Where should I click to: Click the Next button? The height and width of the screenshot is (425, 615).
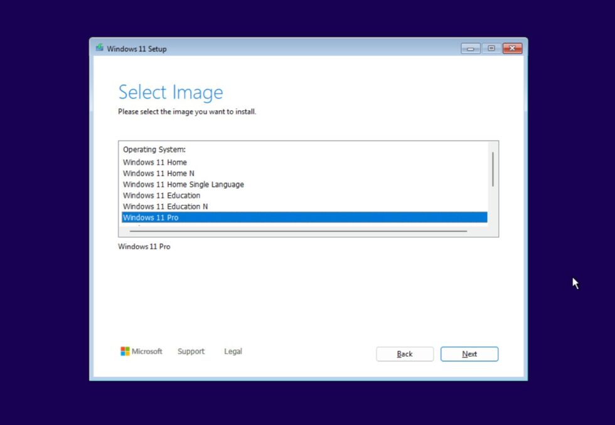(469, 354)
